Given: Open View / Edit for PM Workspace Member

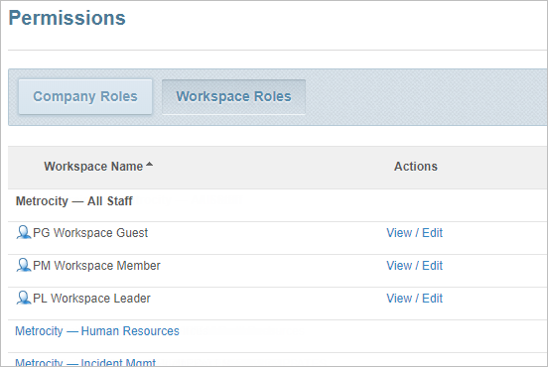Looking at the screenshot, I should point(415,266).
